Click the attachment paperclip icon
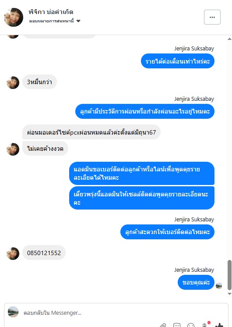The image size is (232, 327). pos(163,325)
